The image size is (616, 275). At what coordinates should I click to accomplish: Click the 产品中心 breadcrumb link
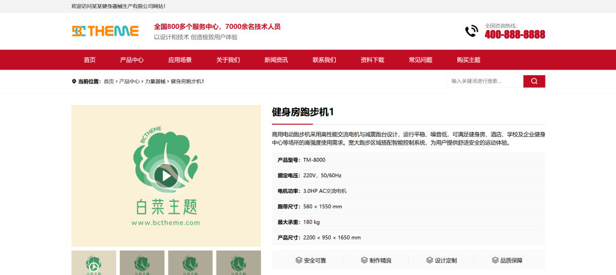tap(129, 82)
